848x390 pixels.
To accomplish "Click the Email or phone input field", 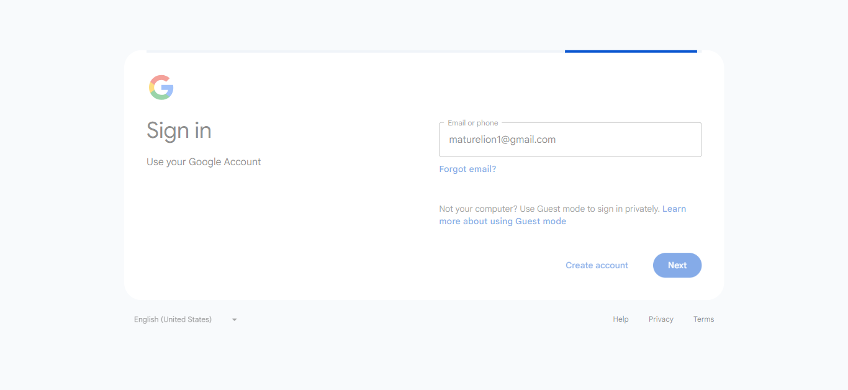I will 570,140.
